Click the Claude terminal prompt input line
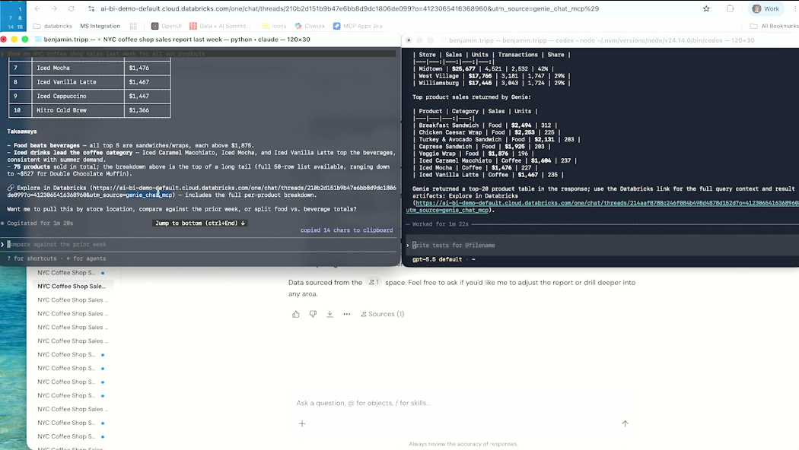Screen dimensions: 799x450 coord(200,244)
